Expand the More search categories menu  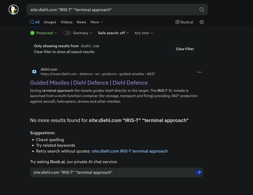(96, 22)
